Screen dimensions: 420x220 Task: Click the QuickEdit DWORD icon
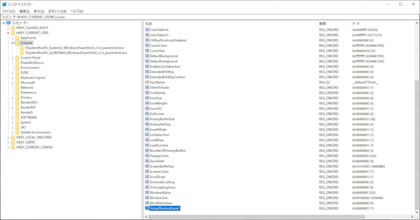(147, 161)
